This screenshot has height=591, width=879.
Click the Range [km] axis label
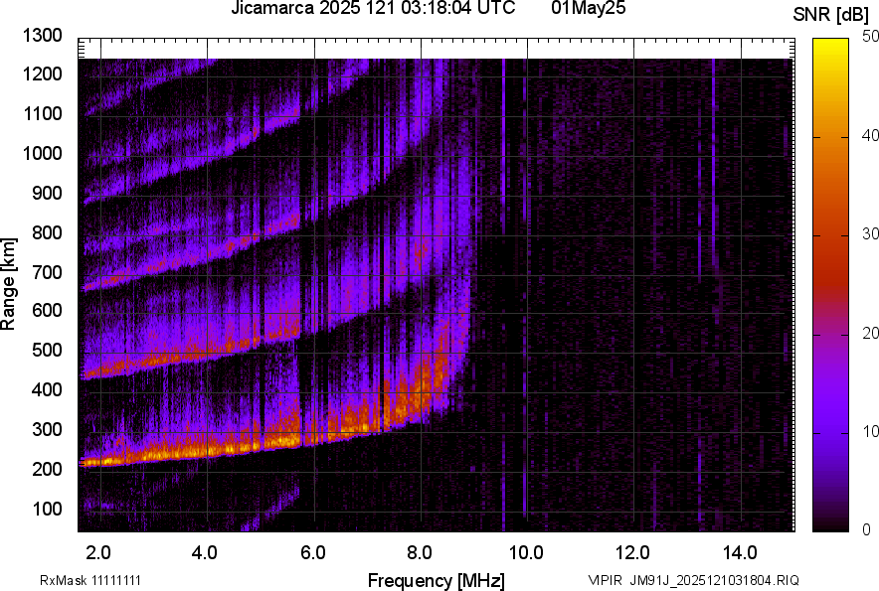tap(9, 283)
